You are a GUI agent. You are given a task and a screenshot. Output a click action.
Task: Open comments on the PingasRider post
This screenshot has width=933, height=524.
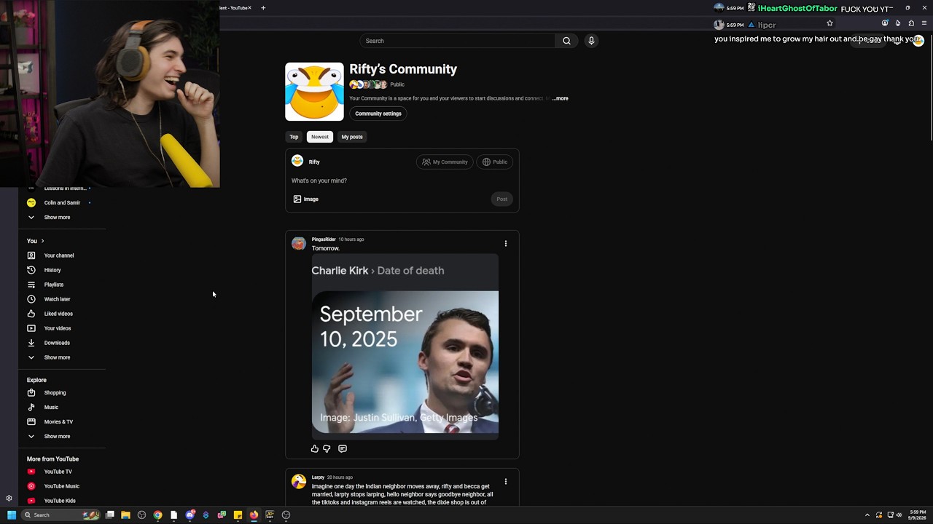pyautogui.click(x=343, y=449)
